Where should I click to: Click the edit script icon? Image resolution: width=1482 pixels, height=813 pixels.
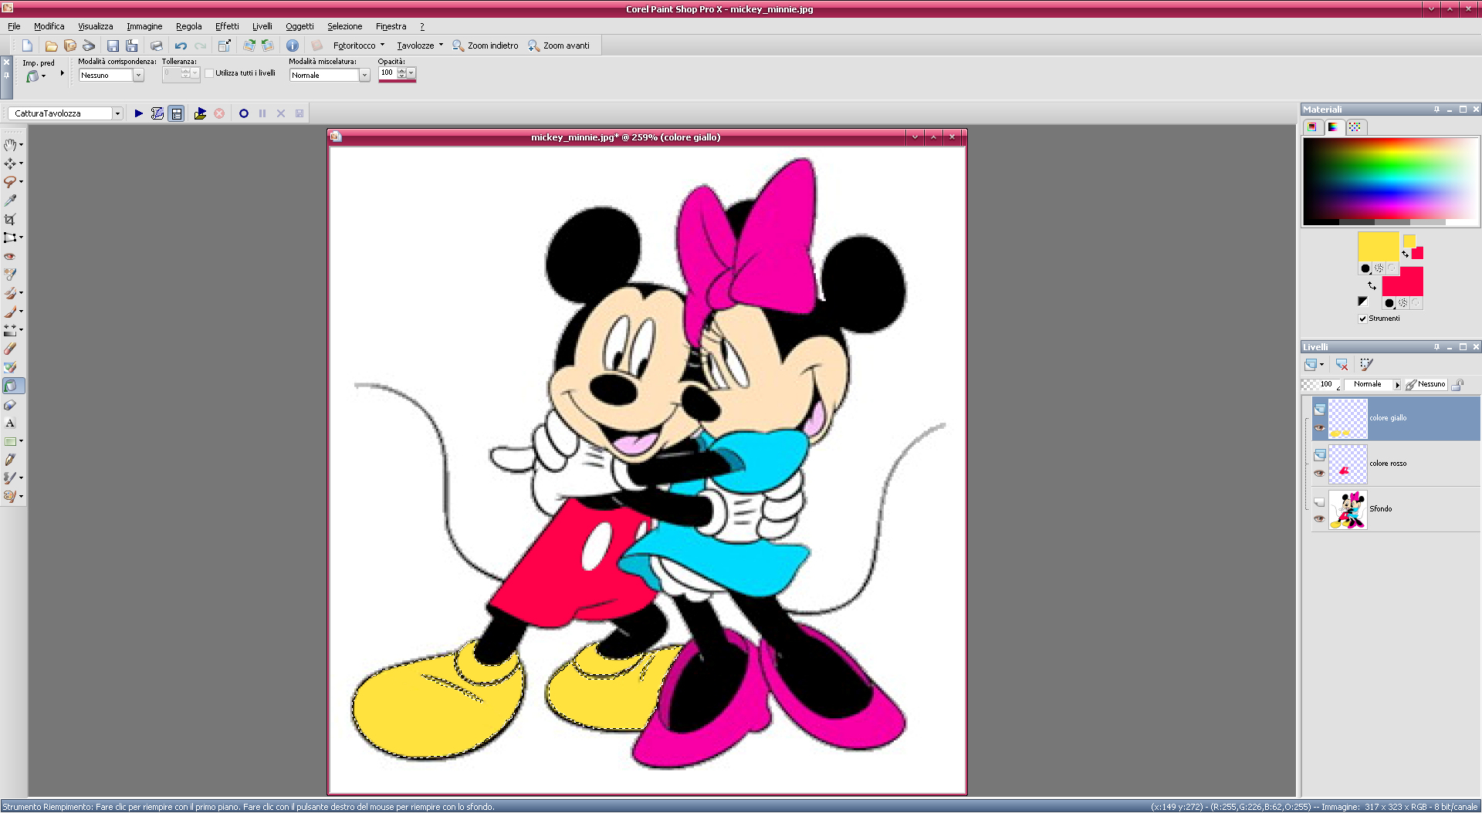pos(157,113)
